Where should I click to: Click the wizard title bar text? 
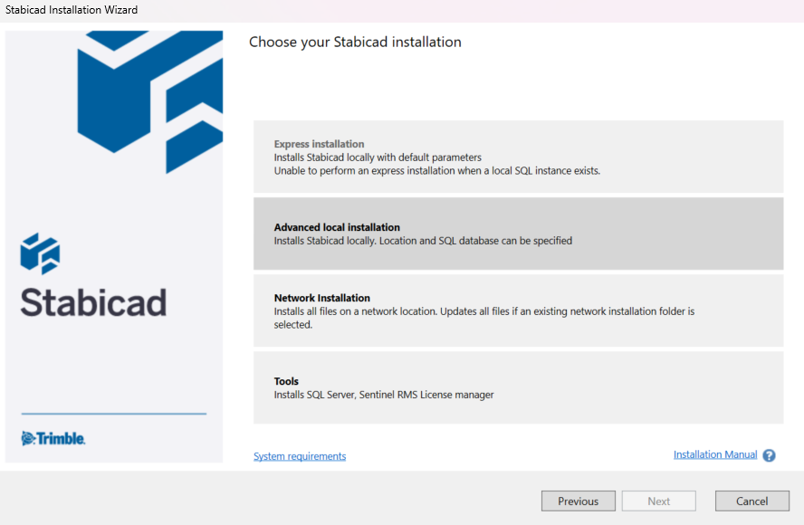pos(69,9)
